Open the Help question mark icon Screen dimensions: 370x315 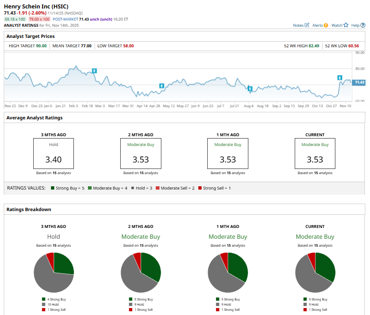pyautogui.click(x=363, y=25)
